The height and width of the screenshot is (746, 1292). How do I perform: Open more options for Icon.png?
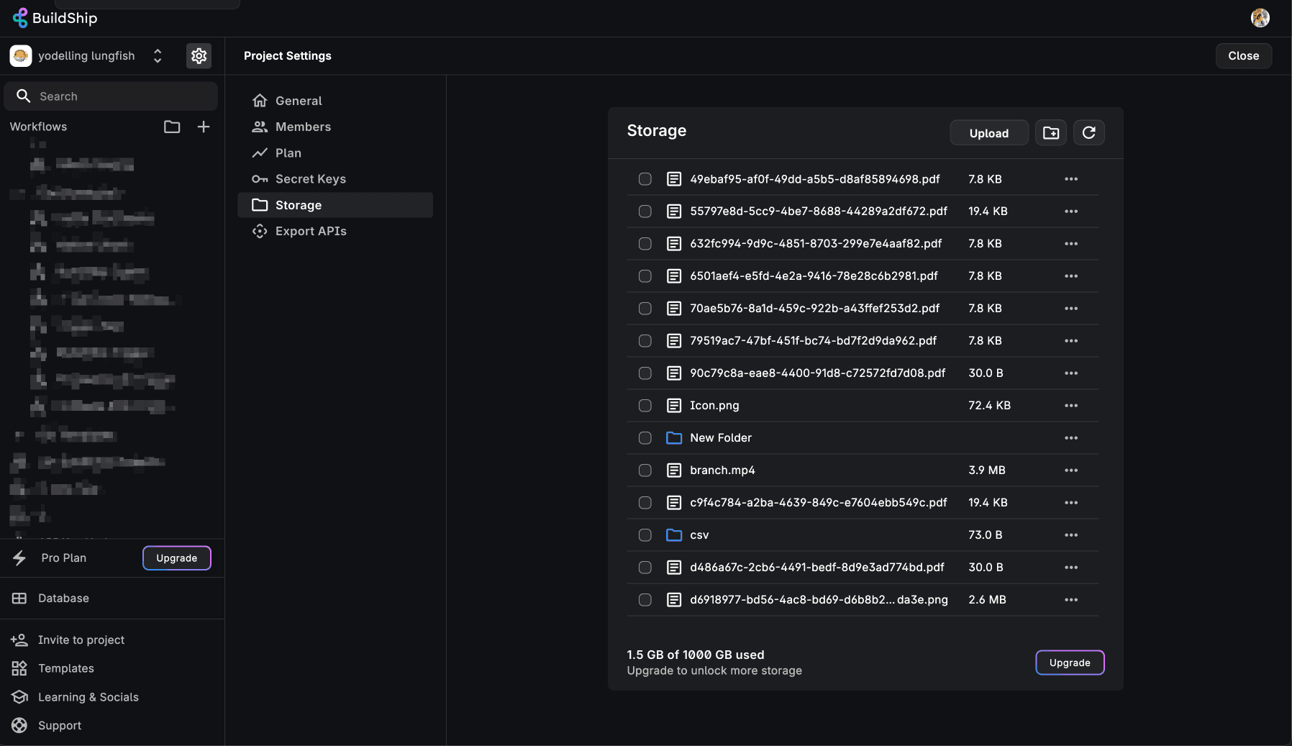(1070, 406)
